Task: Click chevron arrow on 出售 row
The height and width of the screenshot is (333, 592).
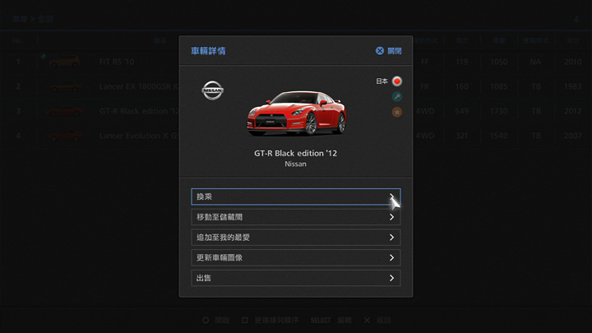Action: click(x=391, y=278)
